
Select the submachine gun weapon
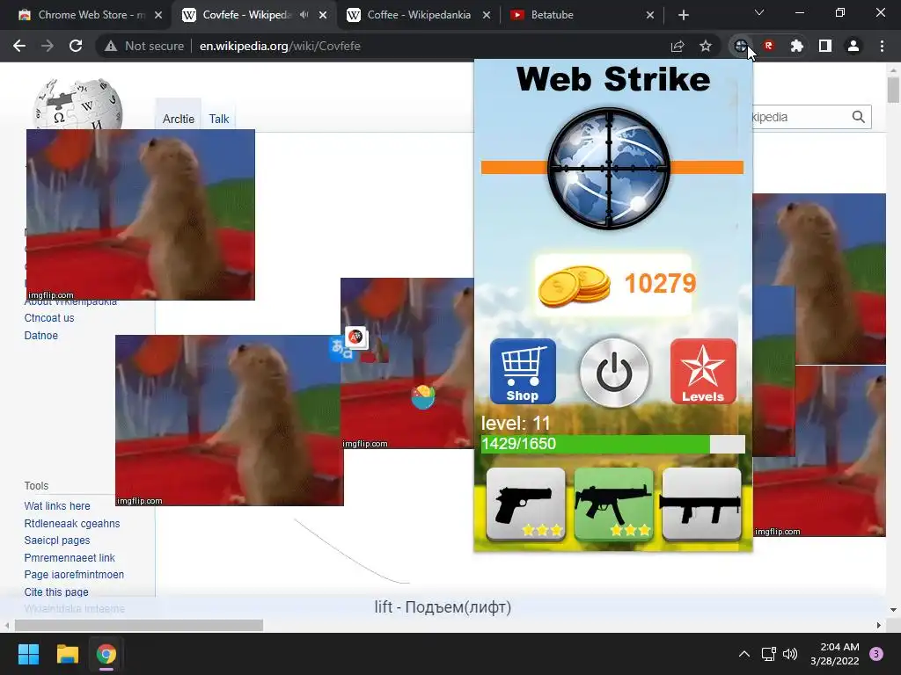(613, 504)
